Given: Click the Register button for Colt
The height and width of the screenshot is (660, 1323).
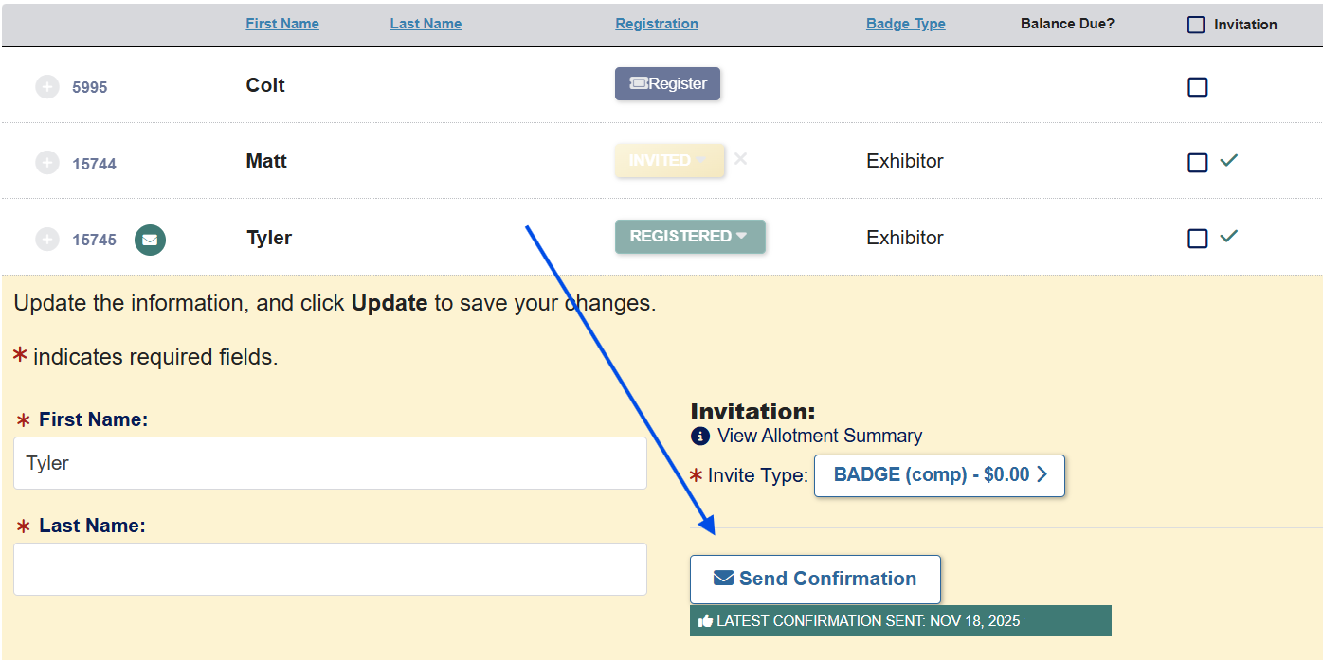Looking at the screenshot, I should 667,83.
